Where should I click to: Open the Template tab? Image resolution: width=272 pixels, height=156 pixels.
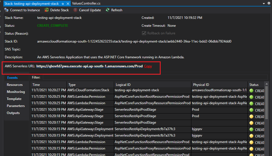[14, 99]
